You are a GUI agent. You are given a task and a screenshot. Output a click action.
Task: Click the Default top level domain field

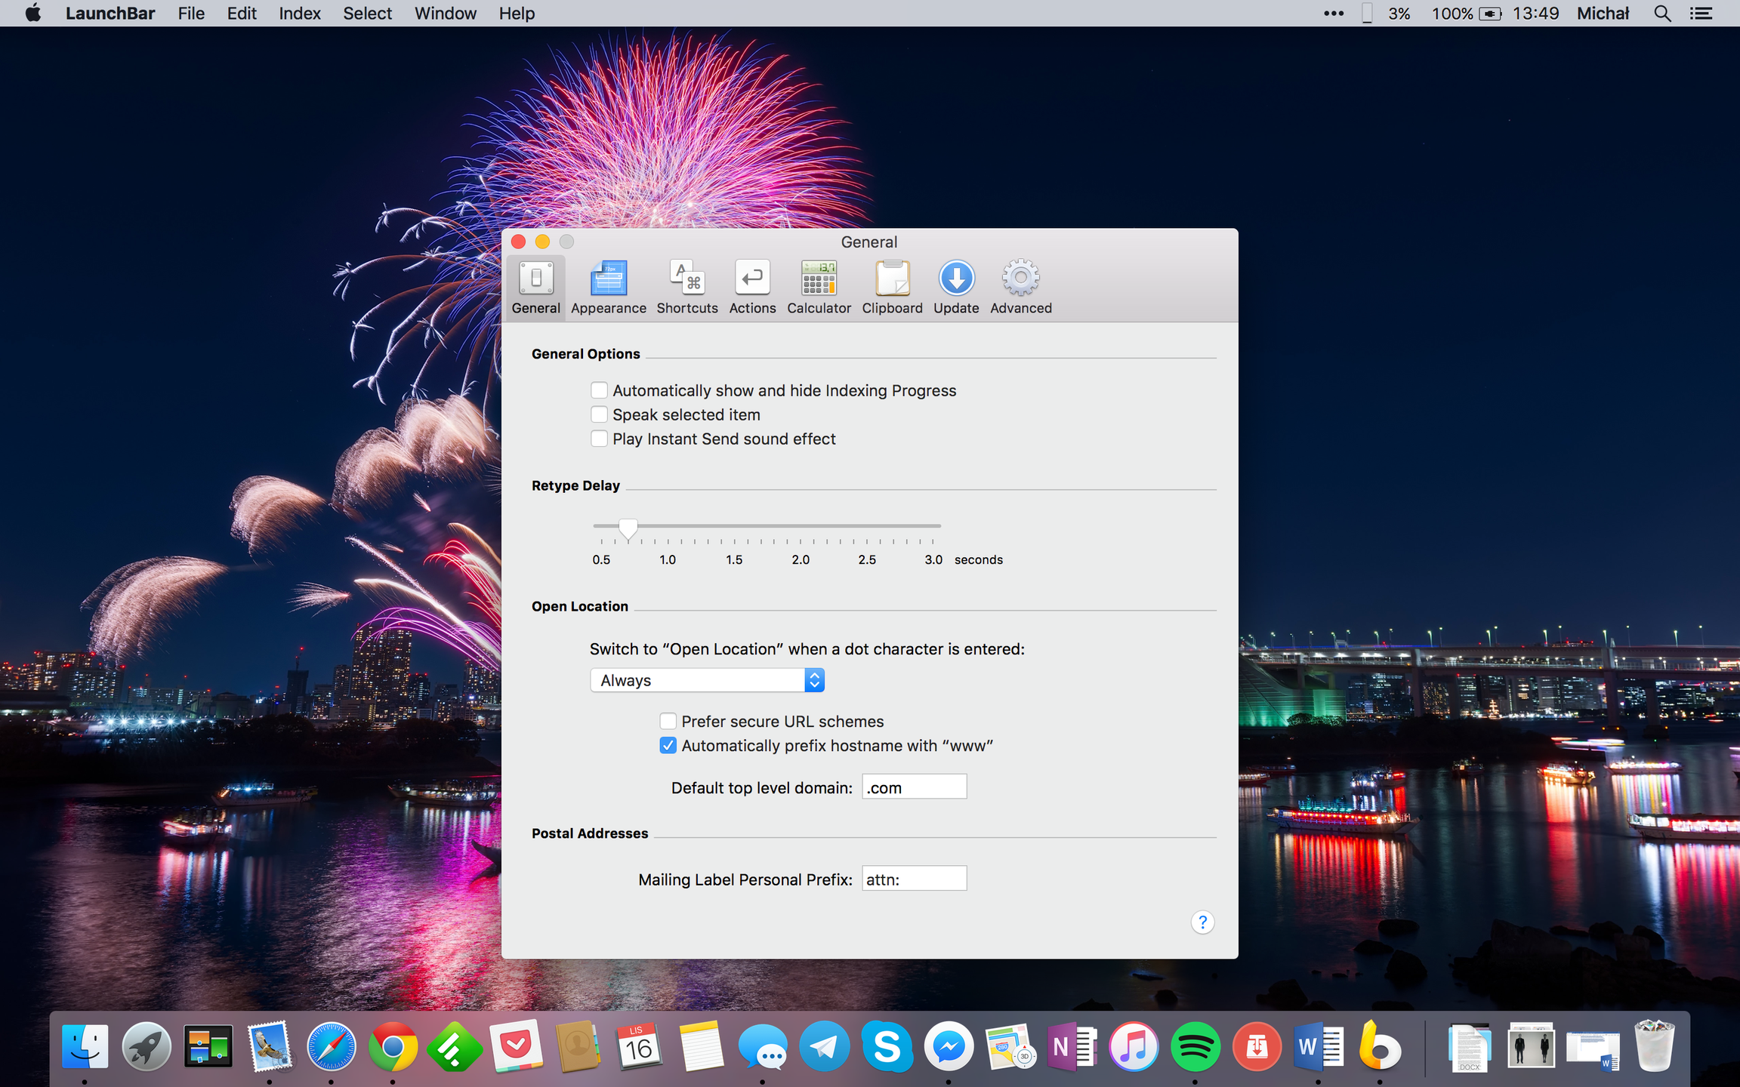pyautogui.click(x=914, y=787)
